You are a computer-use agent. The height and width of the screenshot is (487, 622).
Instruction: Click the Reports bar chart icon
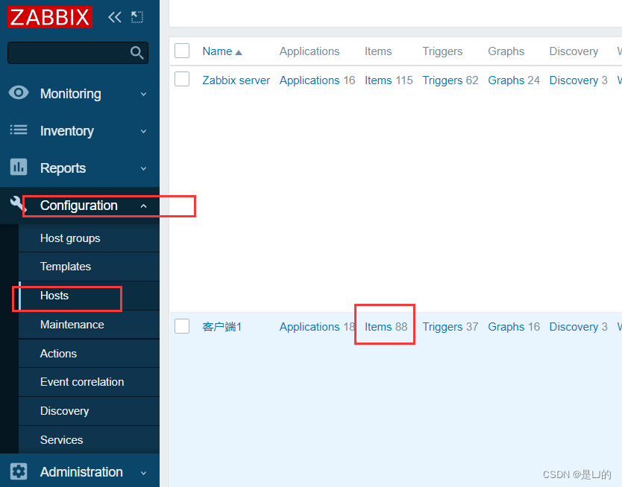coord(19,167)
